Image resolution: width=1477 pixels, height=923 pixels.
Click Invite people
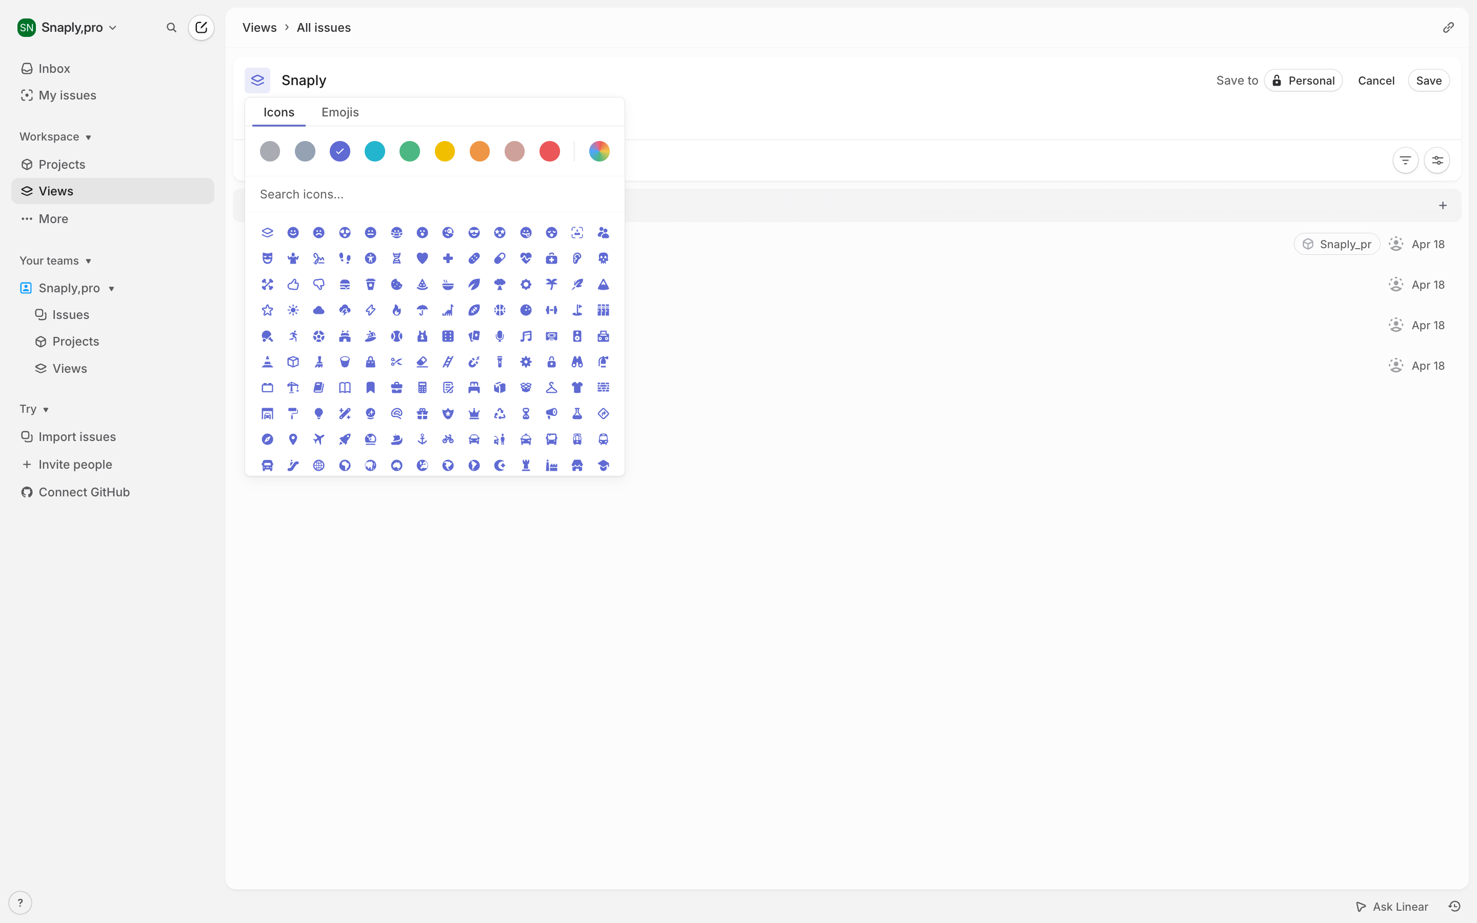(x=113, y=465)
